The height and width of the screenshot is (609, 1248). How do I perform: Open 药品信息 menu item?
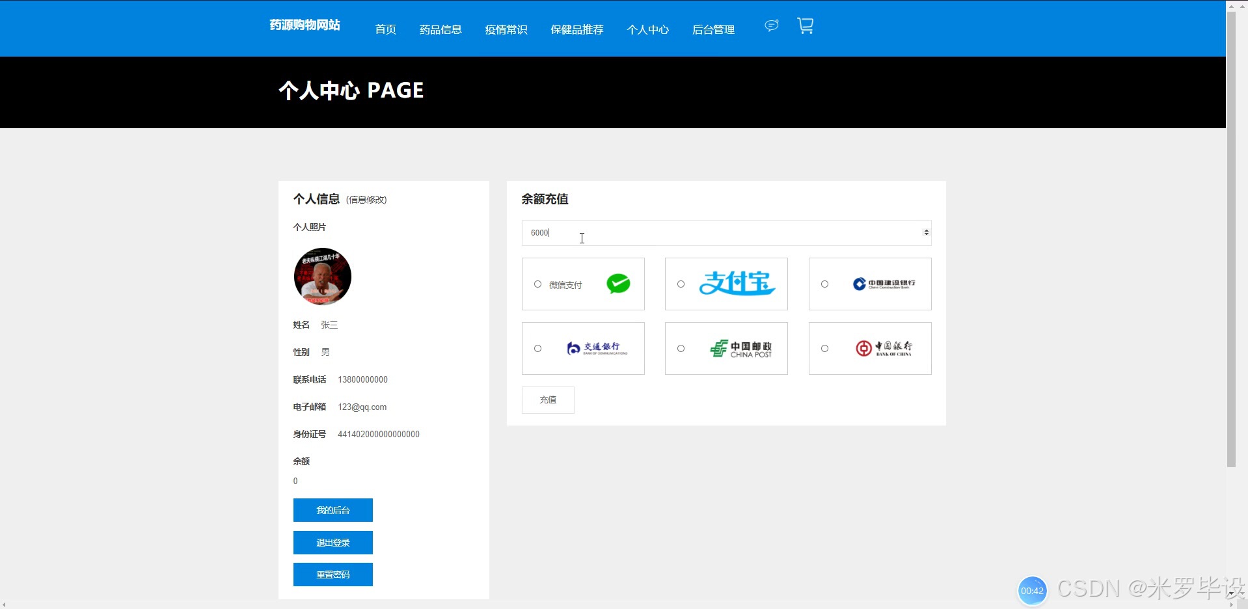click(441, 29)
